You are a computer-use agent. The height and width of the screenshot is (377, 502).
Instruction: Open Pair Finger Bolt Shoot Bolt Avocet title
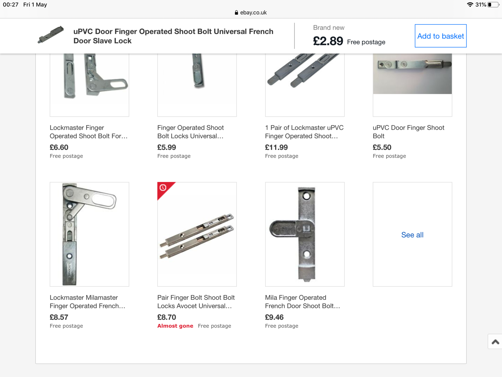click(196, 302)
